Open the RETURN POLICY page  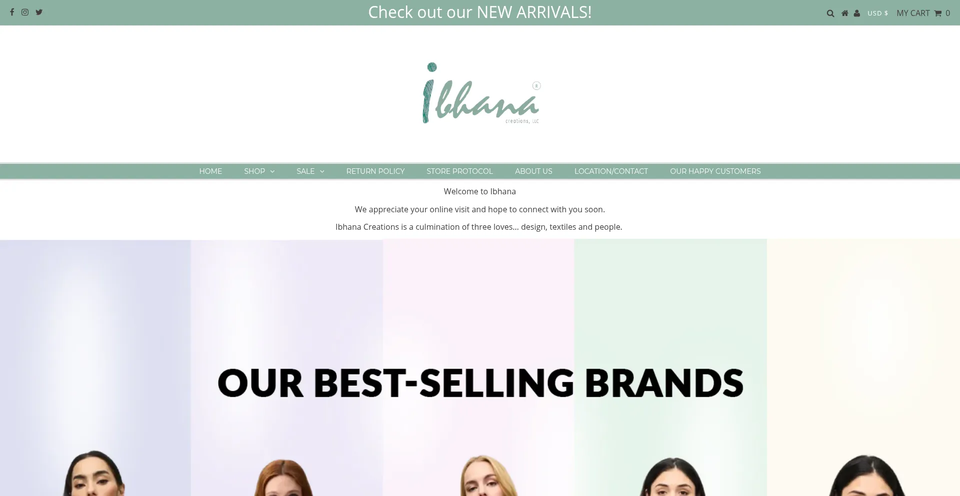(x=375, y=171)
